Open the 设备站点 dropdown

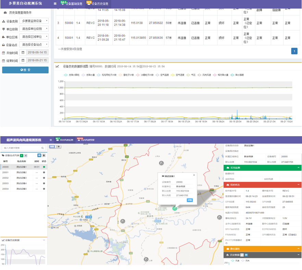pos(34,45)
